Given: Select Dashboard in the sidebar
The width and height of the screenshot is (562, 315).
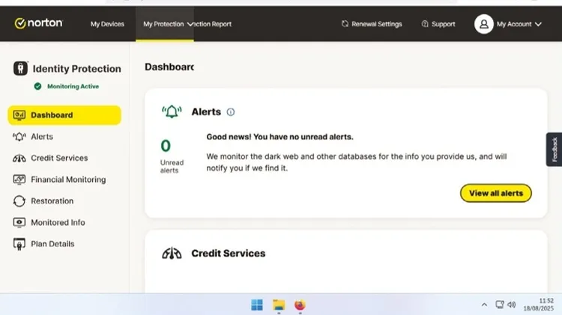Looking at the screenshot, I should tap(64, 115).
